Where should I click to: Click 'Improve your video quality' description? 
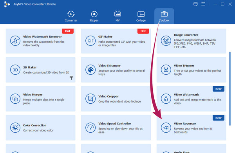click(121, 72)
